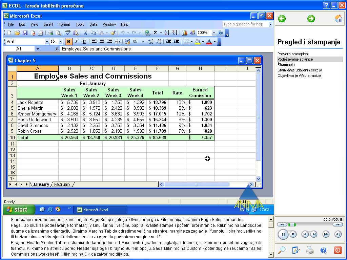The height and width of the screenshot is (260, 347).
Task: Pause the tutorial playback
Action: pos(283,234)
